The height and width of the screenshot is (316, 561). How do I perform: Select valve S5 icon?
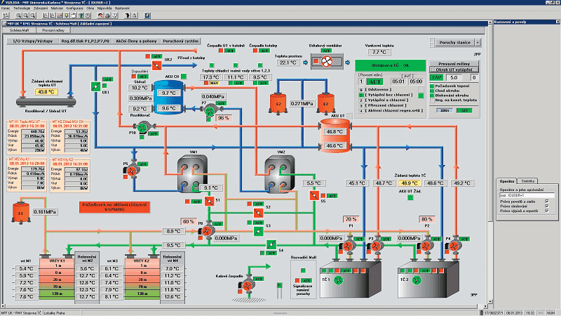(x=314, y=195)
